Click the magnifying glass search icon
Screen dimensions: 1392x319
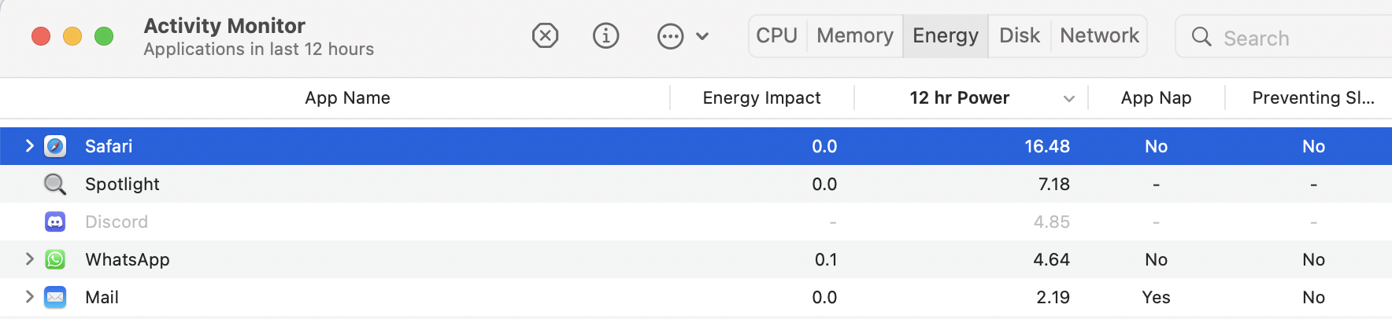1201,37
